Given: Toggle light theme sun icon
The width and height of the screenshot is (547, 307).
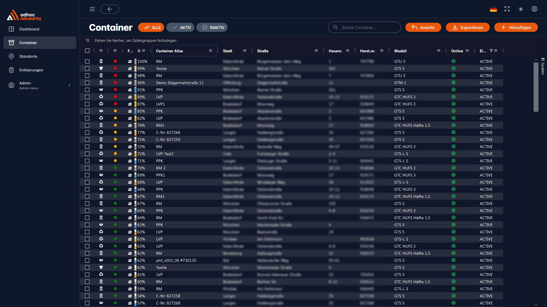Looking at the screenshot, I should (521, 9).
